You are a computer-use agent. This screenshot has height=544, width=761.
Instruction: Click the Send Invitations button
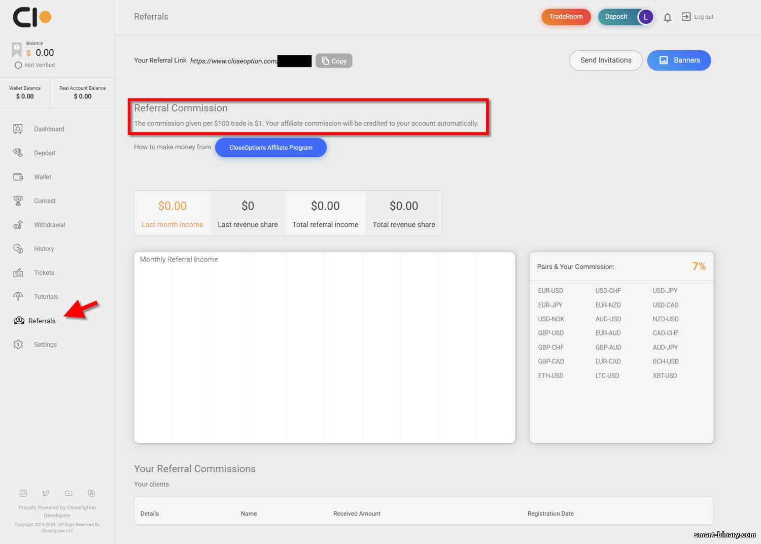click(606, 60)
